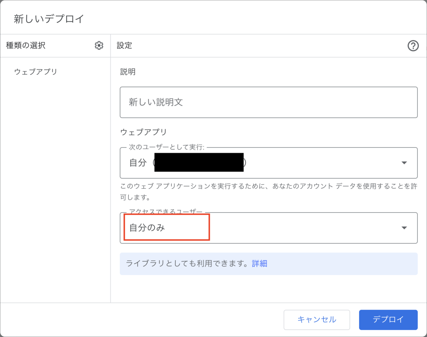The height and width of the screenshot is (337, 427).
Task: Click the ライブラリとしても利用できます notice text
Action: pos(187,263)
